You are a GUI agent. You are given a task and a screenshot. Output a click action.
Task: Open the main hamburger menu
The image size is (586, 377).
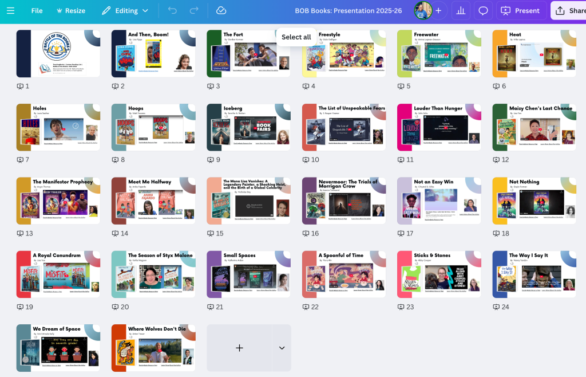click(10, 10)
